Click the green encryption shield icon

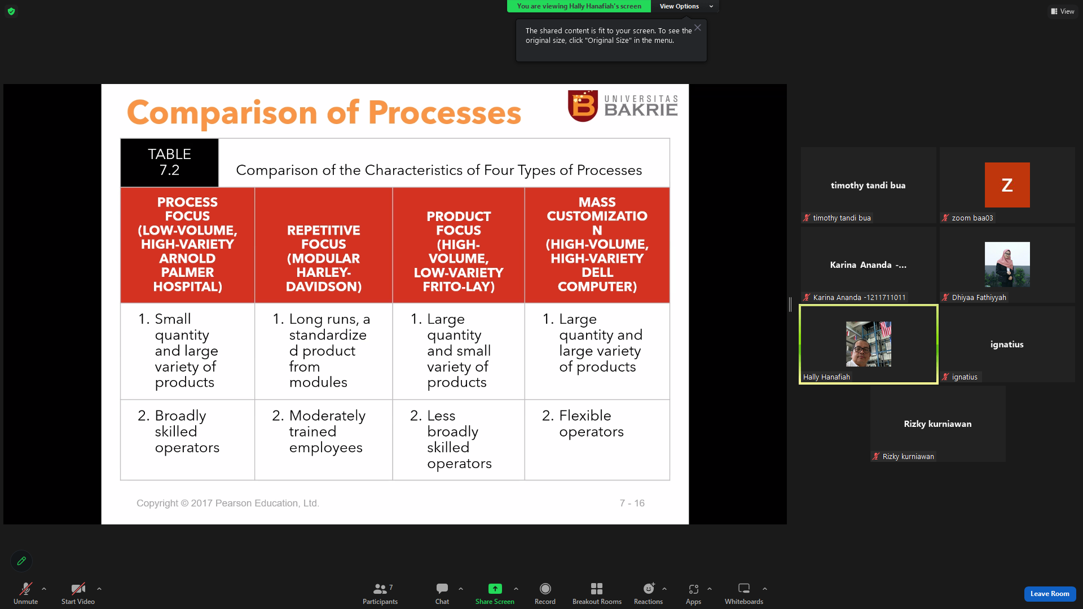tap(11, 11)
